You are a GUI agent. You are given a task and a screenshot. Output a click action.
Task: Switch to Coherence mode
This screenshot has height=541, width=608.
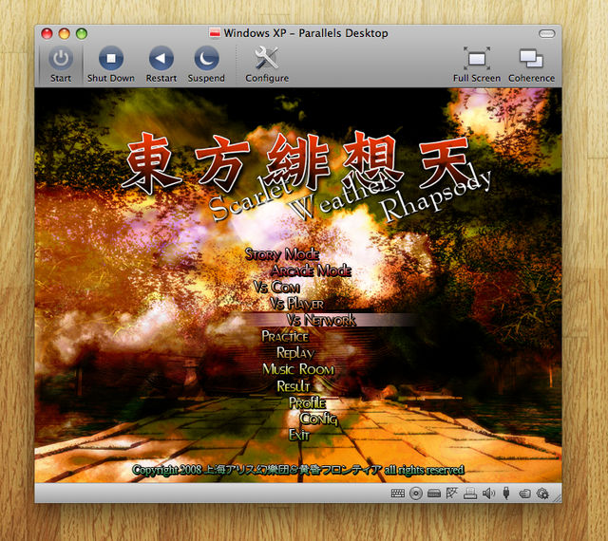[531, 59]
